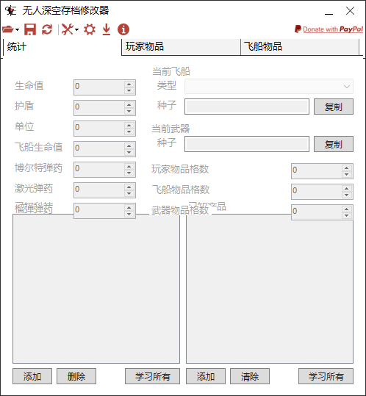
Task: Click the current weapon 种子 field
Action: coord(247,144)
